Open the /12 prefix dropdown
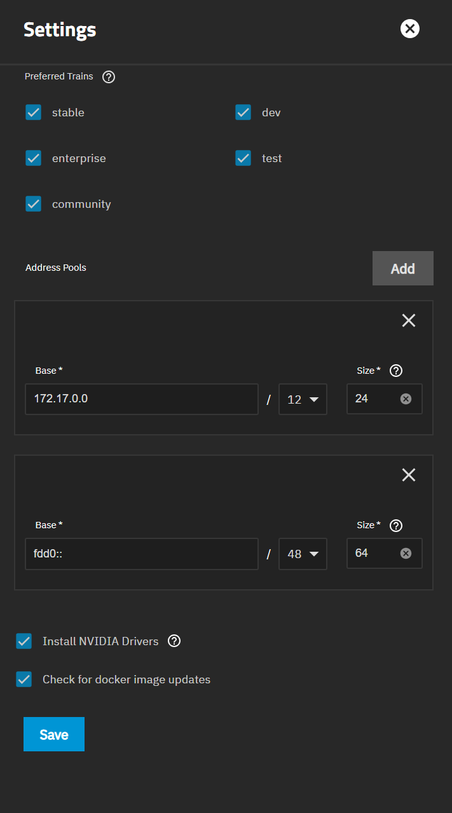 click(x=303, y=399)
